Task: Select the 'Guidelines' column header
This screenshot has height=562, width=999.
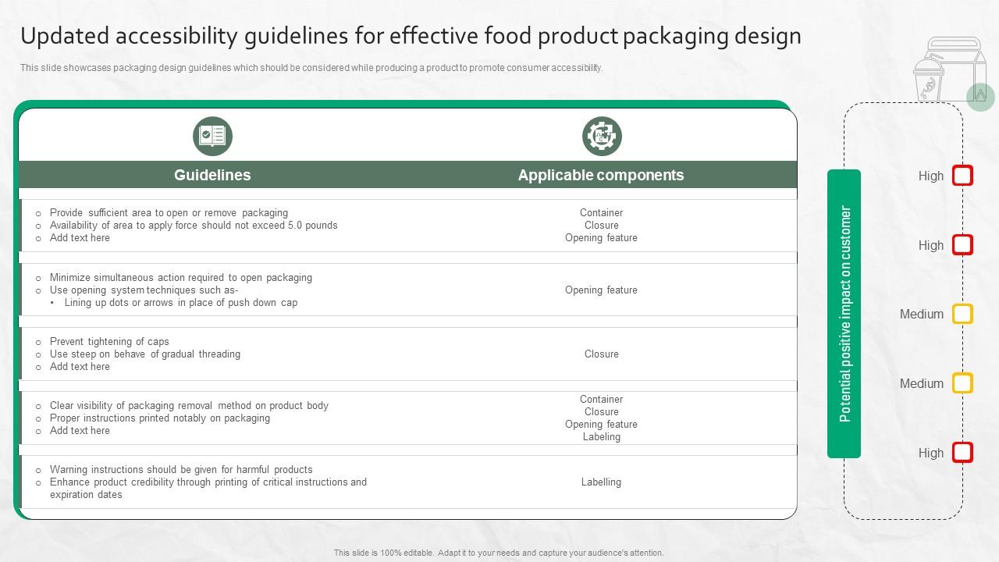Action: click(212, 175)
